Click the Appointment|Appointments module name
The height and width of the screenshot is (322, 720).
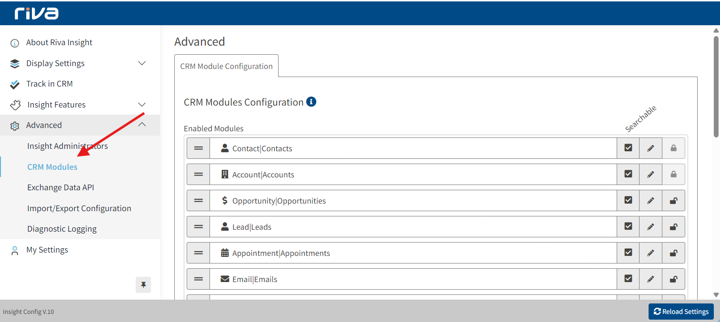(281, 253)
